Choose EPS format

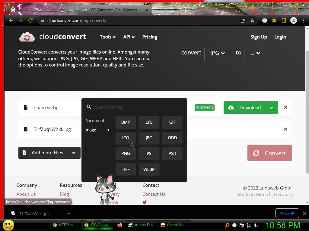point(149,122)
